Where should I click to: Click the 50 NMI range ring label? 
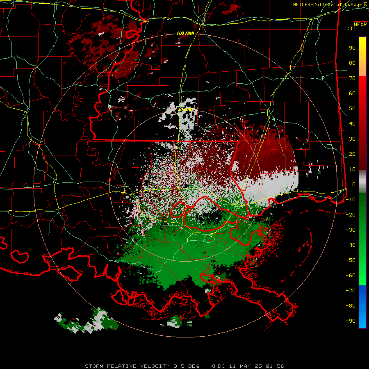[x=185, y=109]
